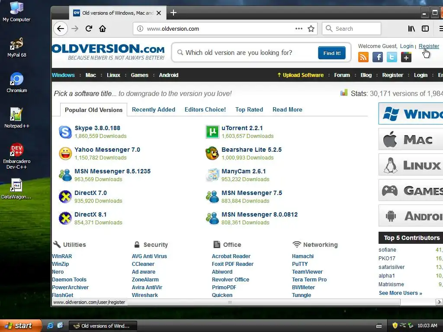This screenshot has height=332, width=443.
Task: Click the browser forward arrow
Action: (75, 29)
